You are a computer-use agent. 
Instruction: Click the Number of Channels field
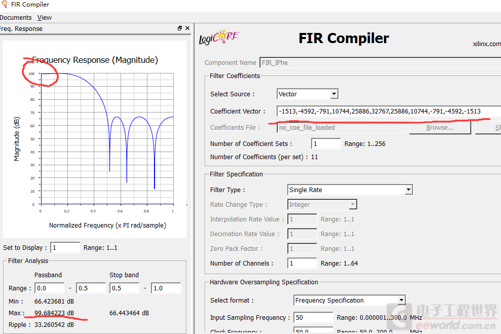pos(302,264)
